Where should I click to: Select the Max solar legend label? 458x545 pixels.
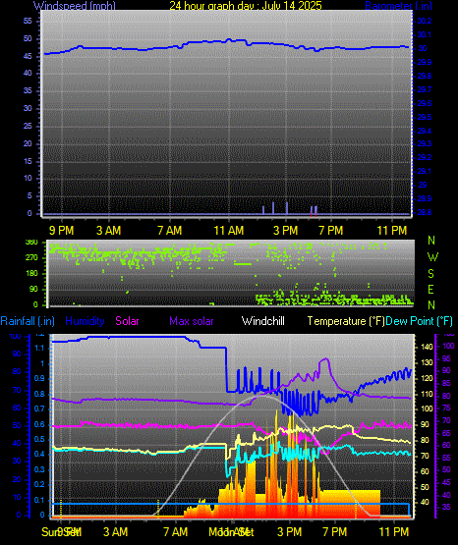tap(192, 321)
